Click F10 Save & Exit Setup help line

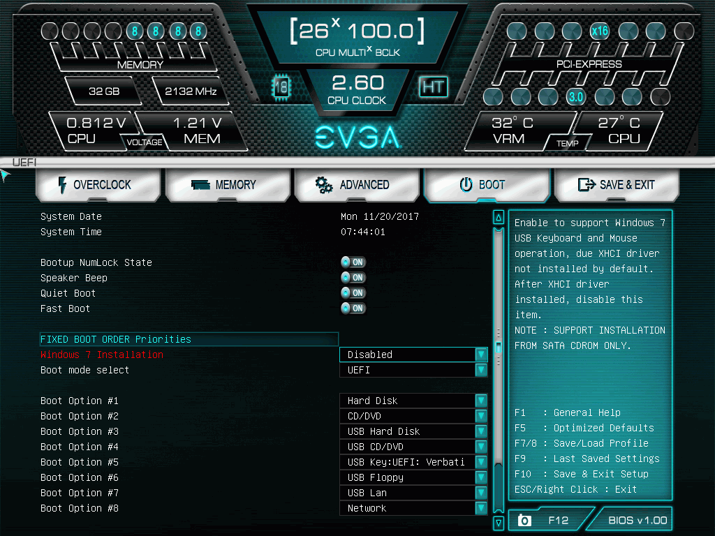pyautogui.click(x=582, y=474)
